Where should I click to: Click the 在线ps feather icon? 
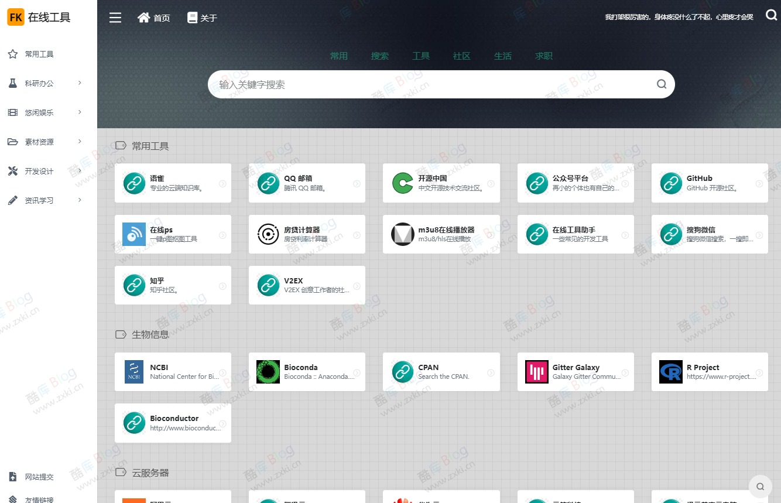pos(133,234)
